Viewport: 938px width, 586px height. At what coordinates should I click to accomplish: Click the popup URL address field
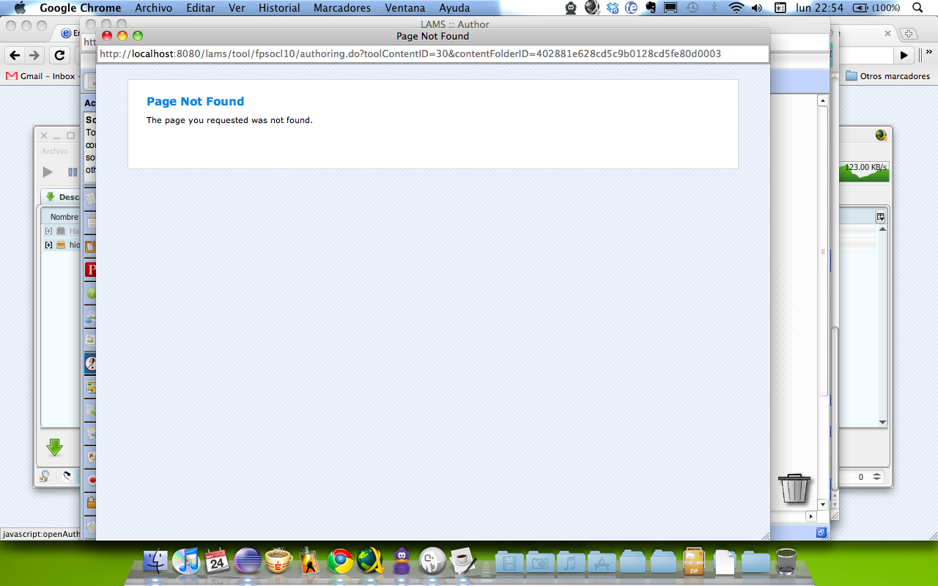point(432,53)
